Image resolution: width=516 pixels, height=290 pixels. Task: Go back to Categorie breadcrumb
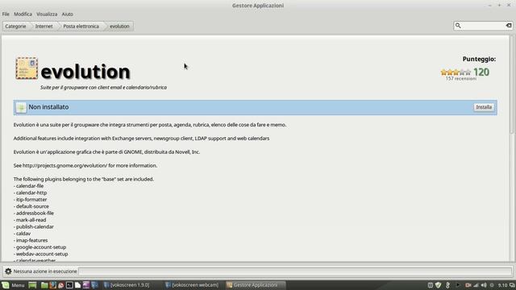coord(15,27)
